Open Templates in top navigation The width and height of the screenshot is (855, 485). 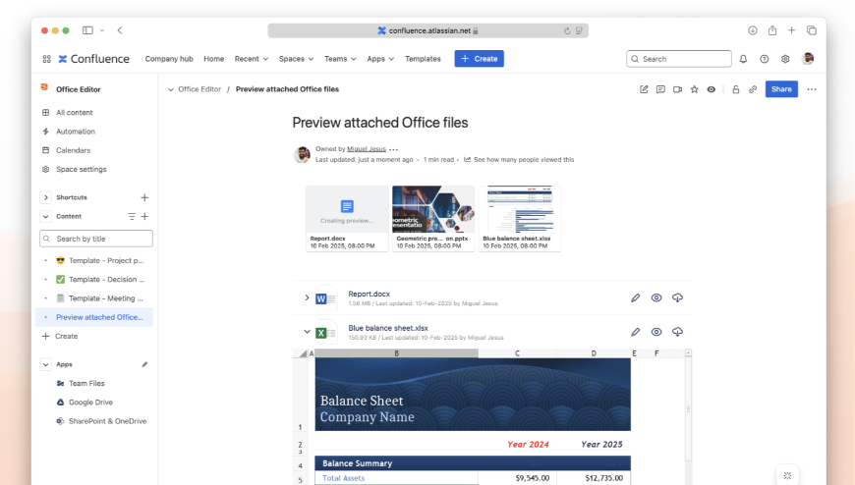point(423,59)
